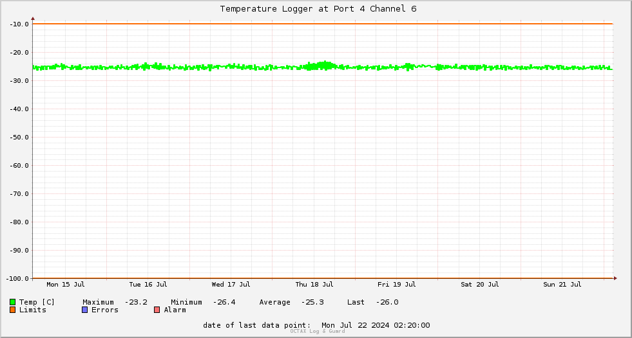
Task: Click the Last value -26.0
Action: (x=387, y=302)
